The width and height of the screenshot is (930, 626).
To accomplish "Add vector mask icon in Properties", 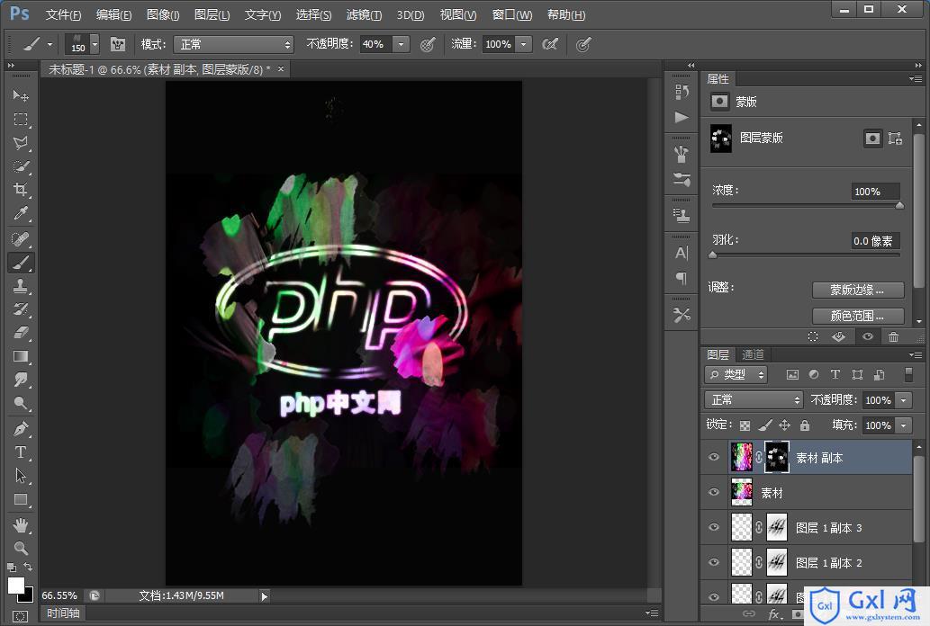I will tap(895, 139).
